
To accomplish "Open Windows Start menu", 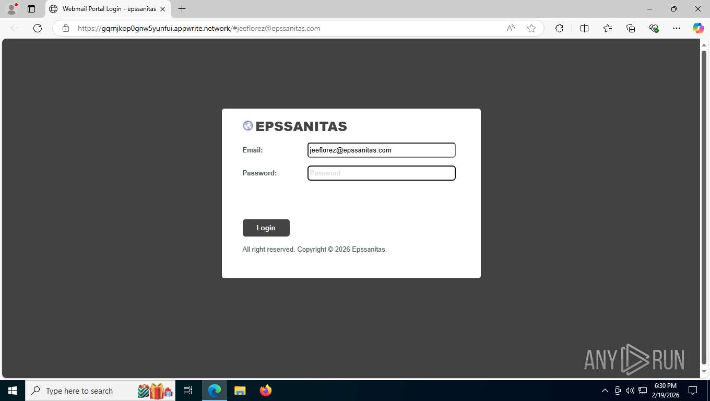I will pyautogui.click(x=13, y=391).
